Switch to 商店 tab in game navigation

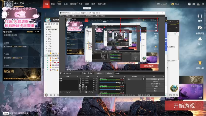(93, 4)
